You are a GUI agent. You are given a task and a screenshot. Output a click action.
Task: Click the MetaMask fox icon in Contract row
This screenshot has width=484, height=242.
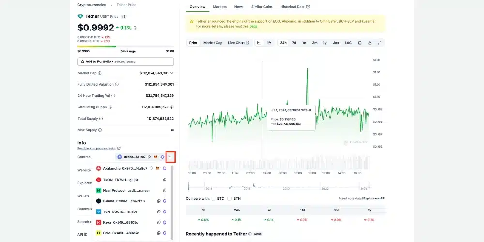pos(155,157)
